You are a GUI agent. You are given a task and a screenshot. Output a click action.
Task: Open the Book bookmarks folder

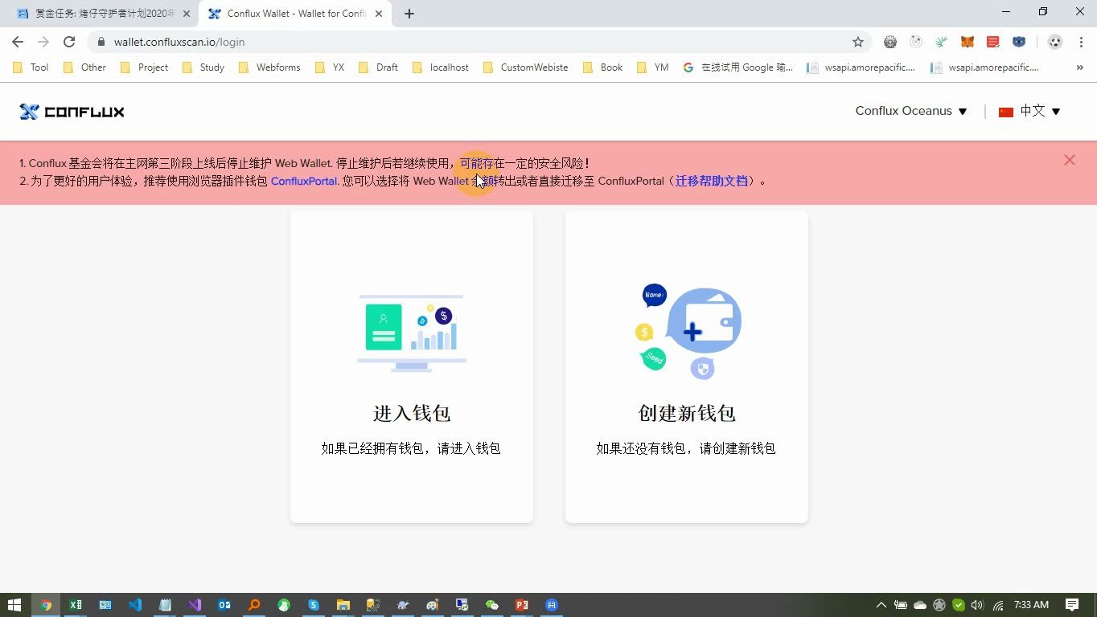click(603, 67)
